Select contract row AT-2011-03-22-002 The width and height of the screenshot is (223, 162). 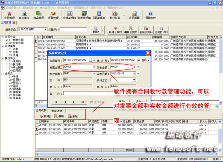127,45
